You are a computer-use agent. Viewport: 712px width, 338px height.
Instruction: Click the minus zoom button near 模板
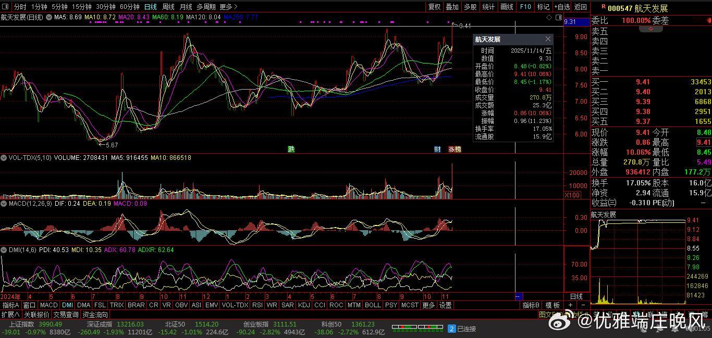pyautogui.click(x=583, y=305)
